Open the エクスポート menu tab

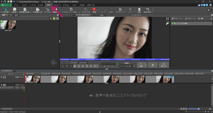(57, 5)
